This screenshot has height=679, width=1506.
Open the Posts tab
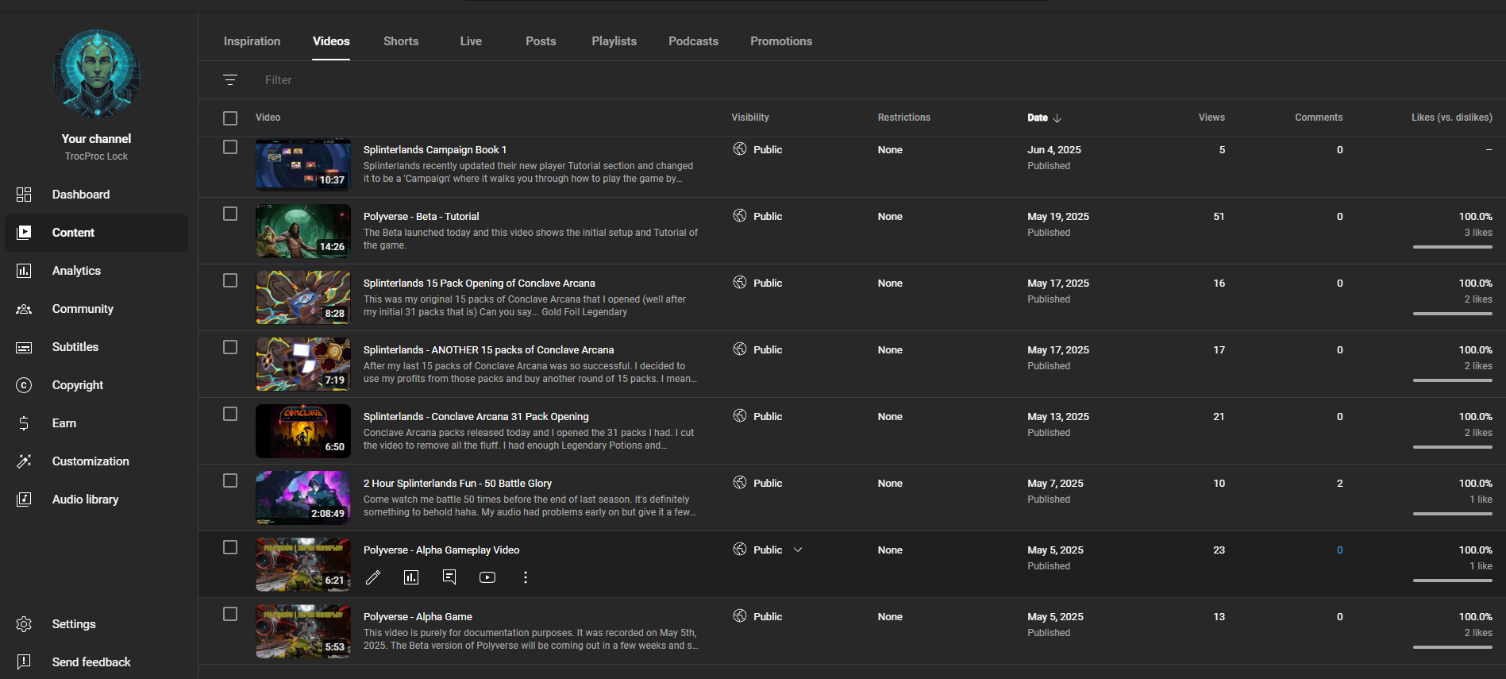541,41
